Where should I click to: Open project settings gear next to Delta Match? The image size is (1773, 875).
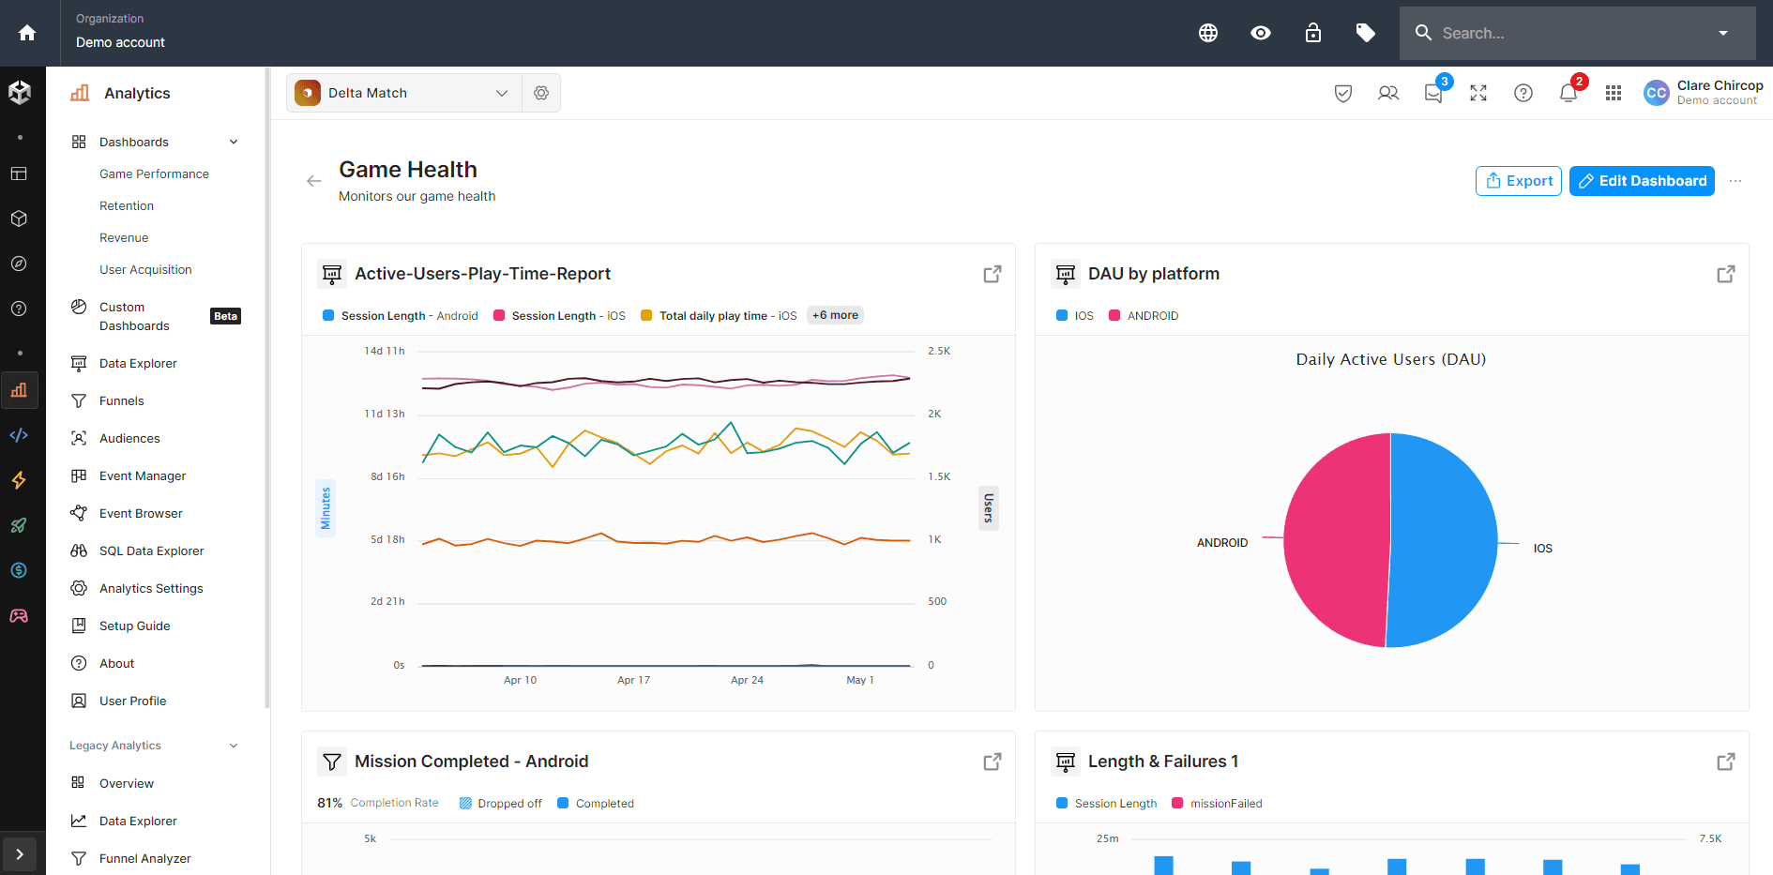(541, 93)
